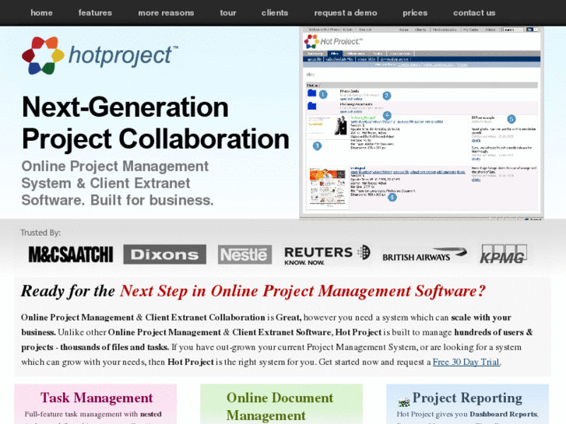Open the prices page

point(415,13)
